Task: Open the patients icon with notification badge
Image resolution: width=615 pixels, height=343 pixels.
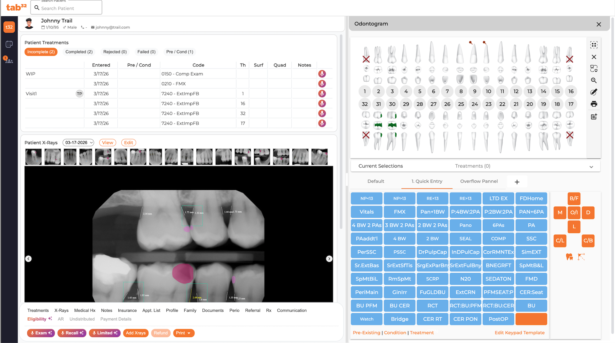Action: pos(9,60)
